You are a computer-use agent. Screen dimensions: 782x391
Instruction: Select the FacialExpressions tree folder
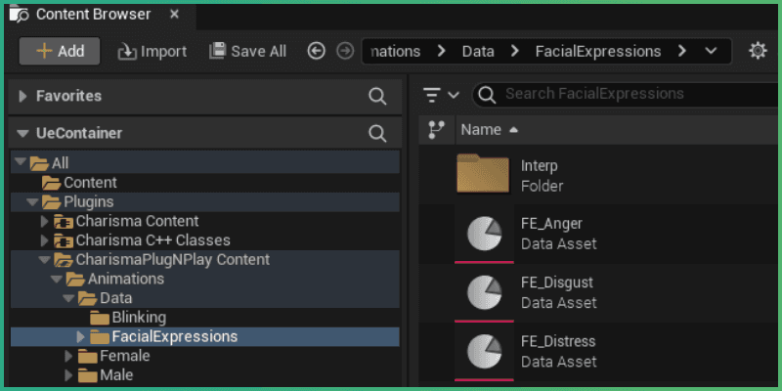[x=175, y=336]
